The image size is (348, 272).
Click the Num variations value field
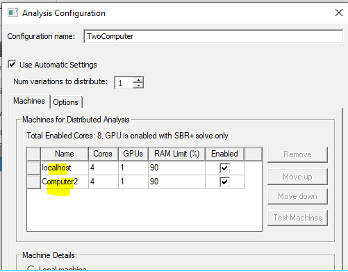tap(124, 83)
